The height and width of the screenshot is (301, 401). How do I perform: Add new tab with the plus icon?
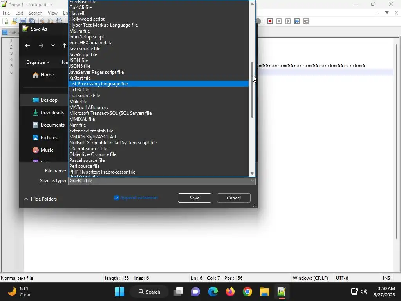coord(377,13)
